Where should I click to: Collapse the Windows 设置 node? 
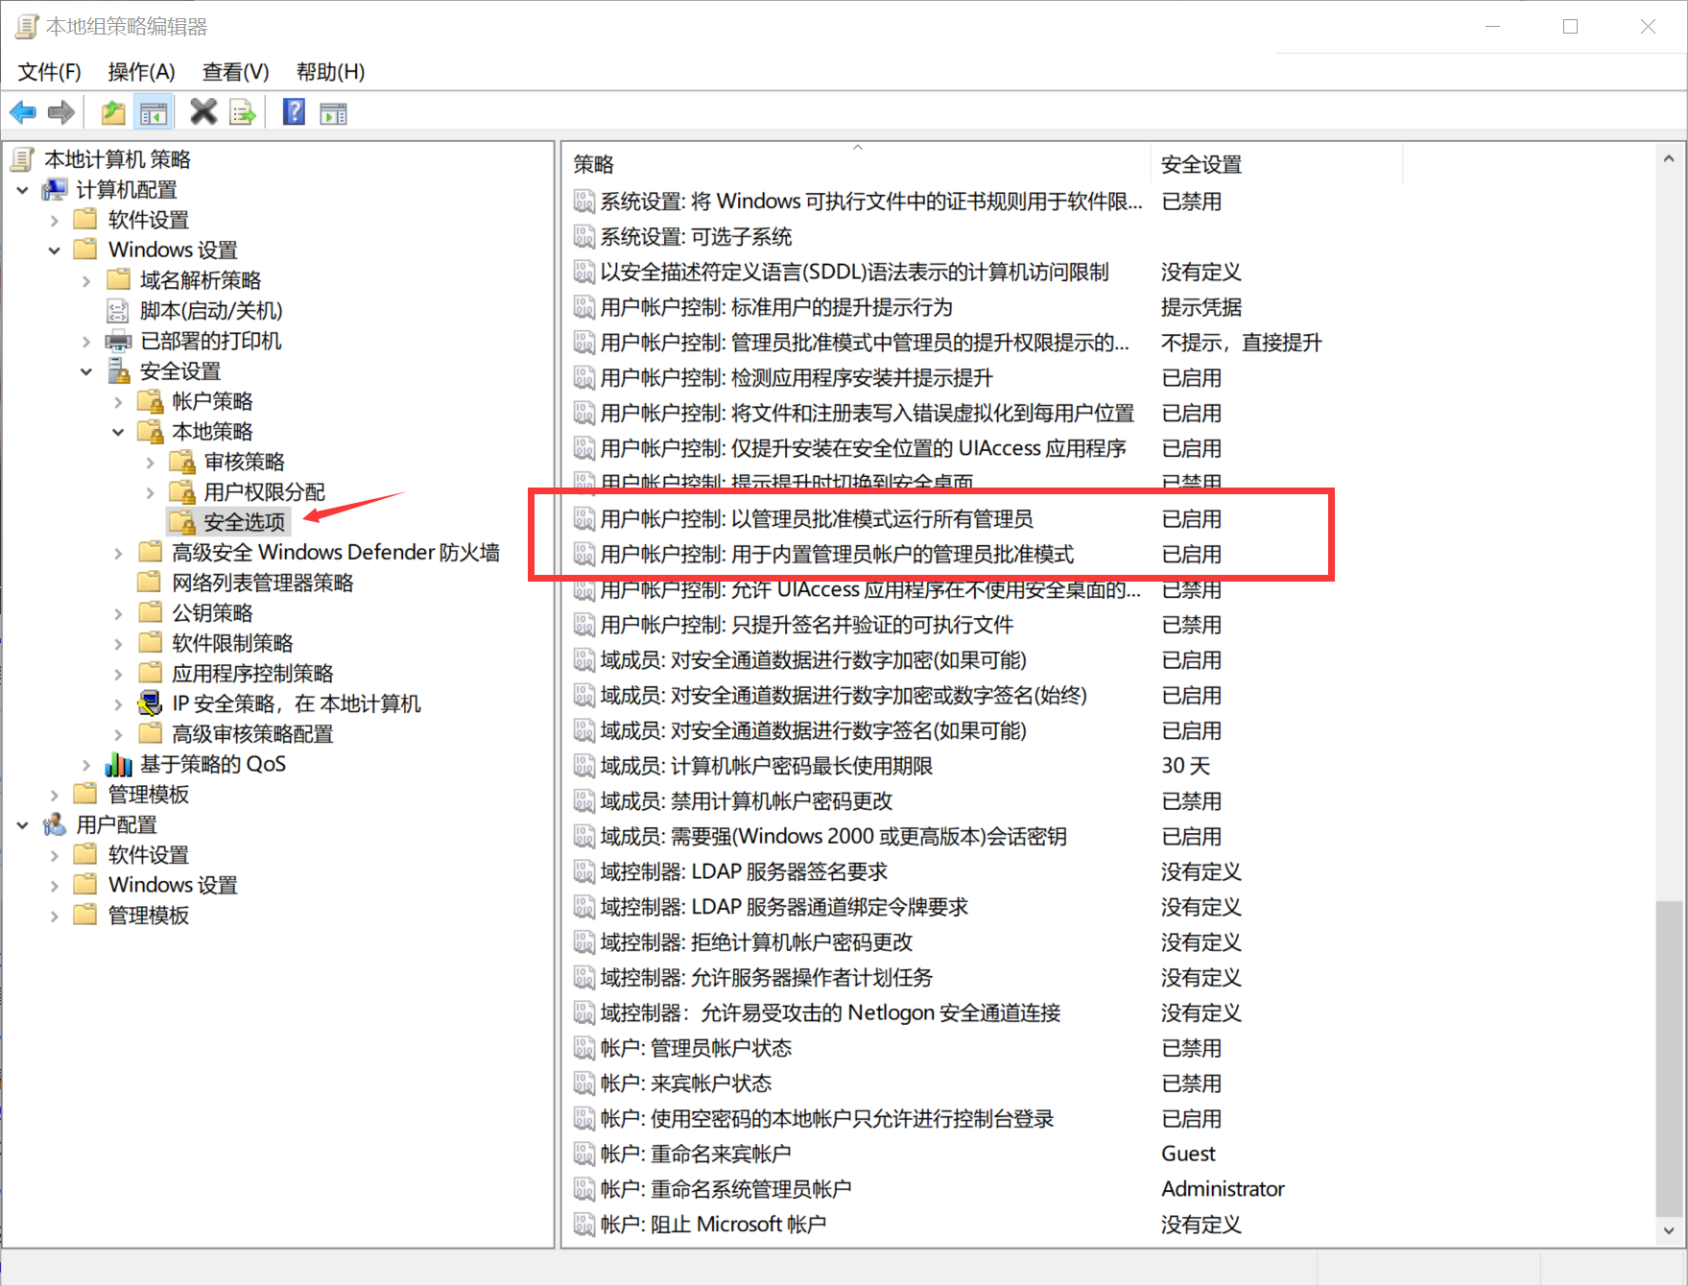[x=55, y=250]
